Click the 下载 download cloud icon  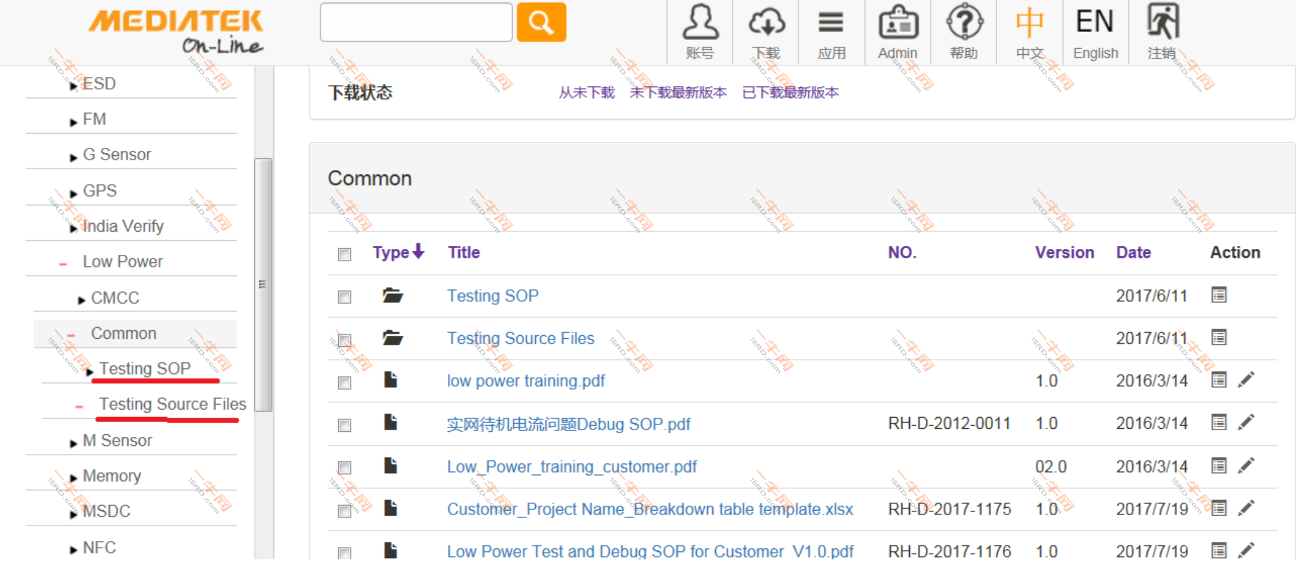click(x=766, y=22)
